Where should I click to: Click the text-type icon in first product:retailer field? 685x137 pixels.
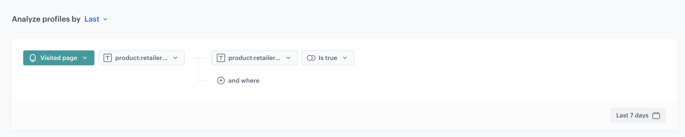[108, 58]
